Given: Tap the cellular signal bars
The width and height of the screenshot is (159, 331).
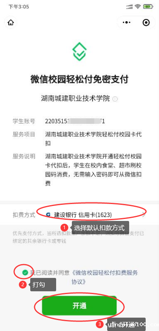Looking at the screenshot, I should (x=129, y=7).
